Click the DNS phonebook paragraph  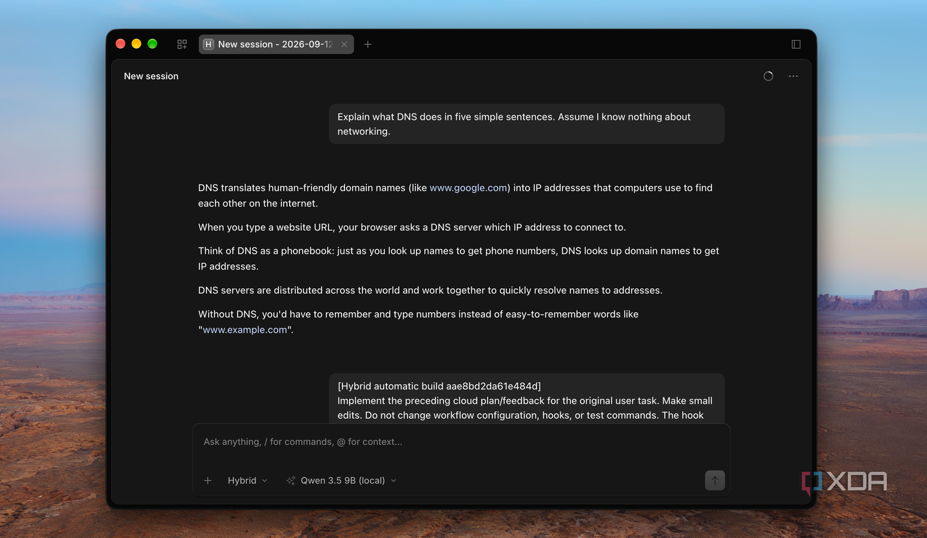(459, 259)
